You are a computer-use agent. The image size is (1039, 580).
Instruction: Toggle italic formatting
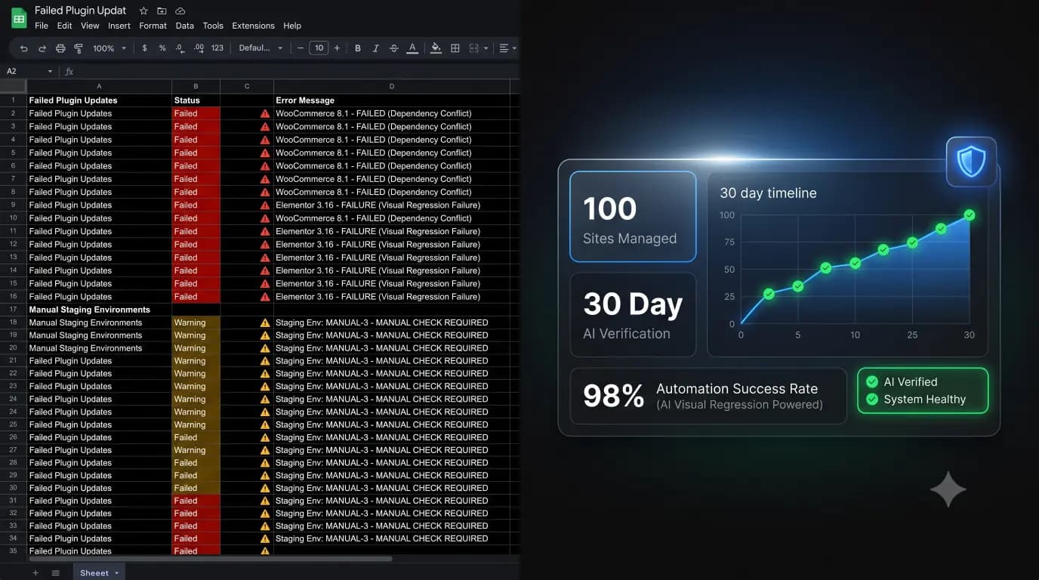click(x=376, y=48)
